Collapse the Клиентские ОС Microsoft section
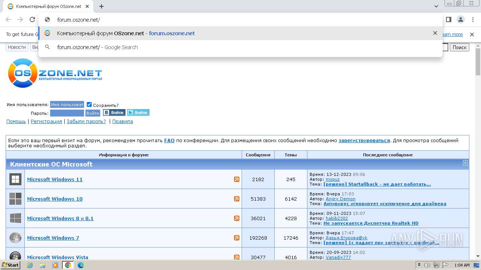 (465, 163)
